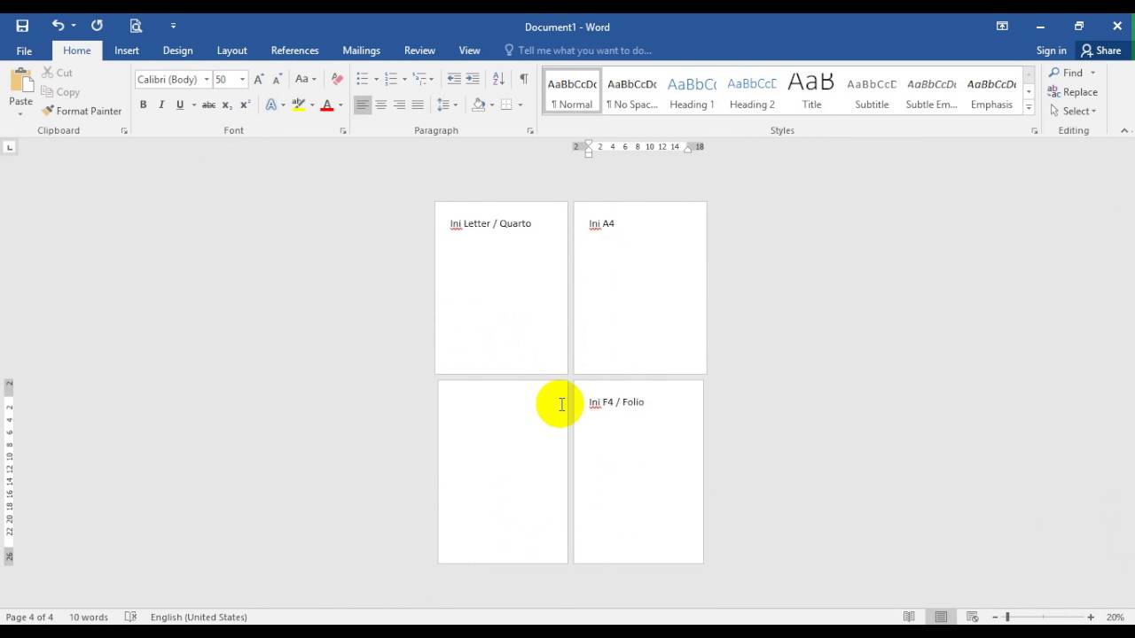This screenshot has height=638, width=1135.
Task: Open the Mailings tab
Action: 361,51
